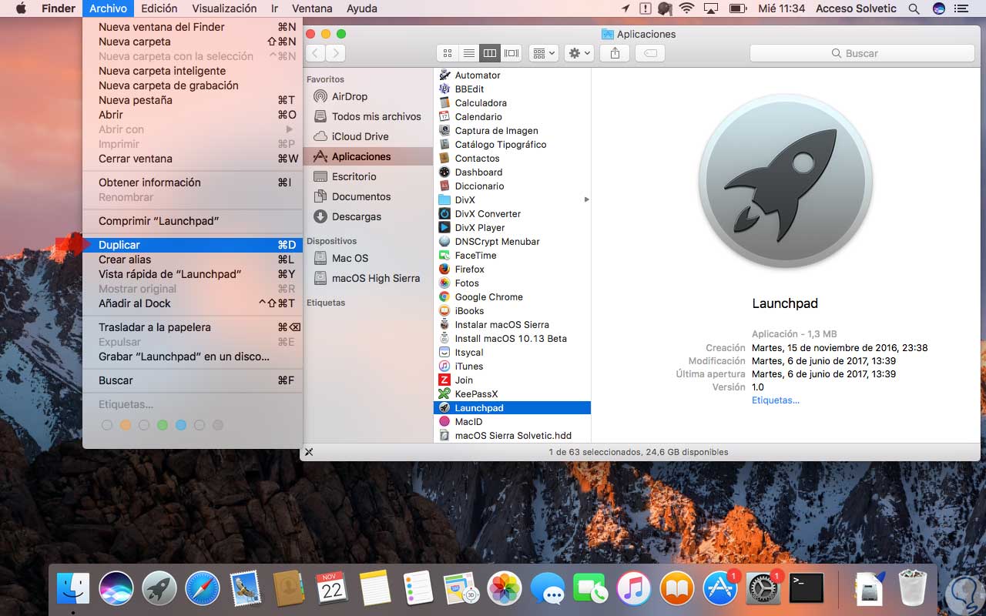
Task: Select "macOS Sierra Solvetic.hdd" file
Action: pyautogui.click(x=512, y=436)
